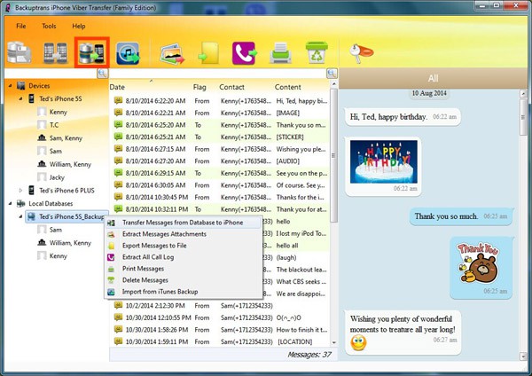Click the Extract Call Log phone icon
Image resolution: width=532 pixels, height=376 pixels.
pyautogui.click(x=245, y=53)
